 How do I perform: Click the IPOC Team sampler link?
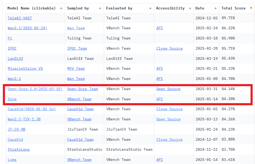click(x=77, y=48)
